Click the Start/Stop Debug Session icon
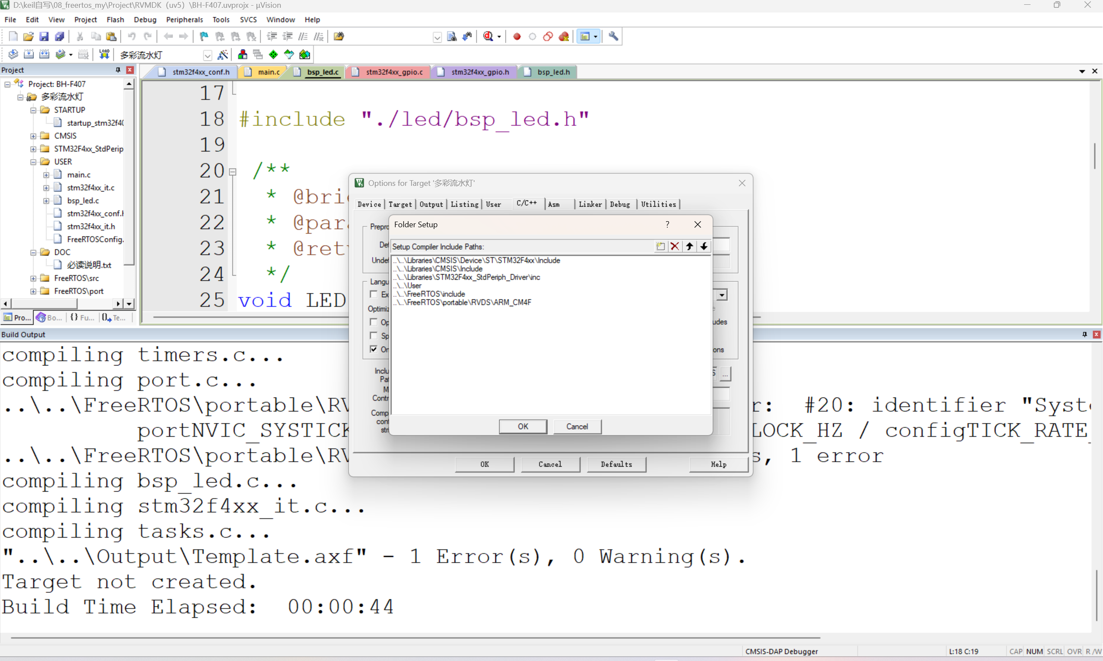 [488, 37]
